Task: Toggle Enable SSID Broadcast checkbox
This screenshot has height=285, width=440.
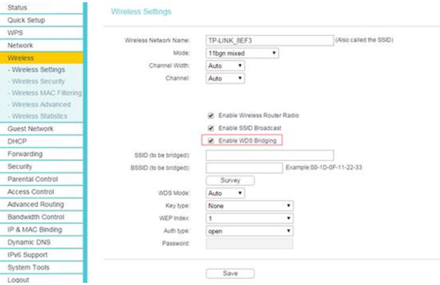Action: (x=210, y=128)
